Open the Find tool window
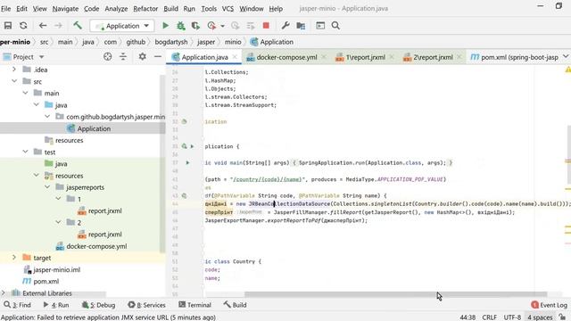 tap(17, 305)
